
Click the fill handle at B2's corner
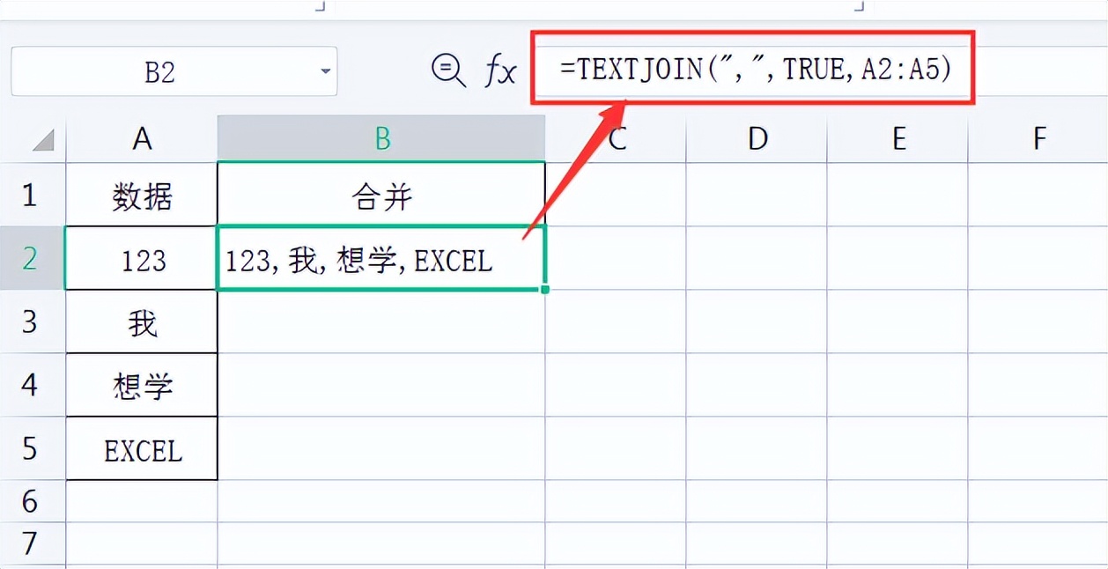[x=545, y=291]
